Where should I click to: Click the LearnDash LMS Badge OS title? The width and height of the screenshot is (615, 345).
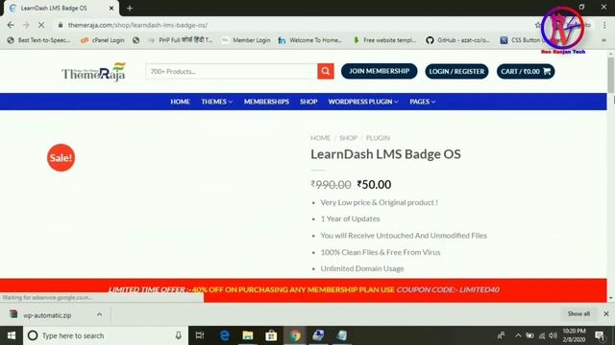point(385,154)
